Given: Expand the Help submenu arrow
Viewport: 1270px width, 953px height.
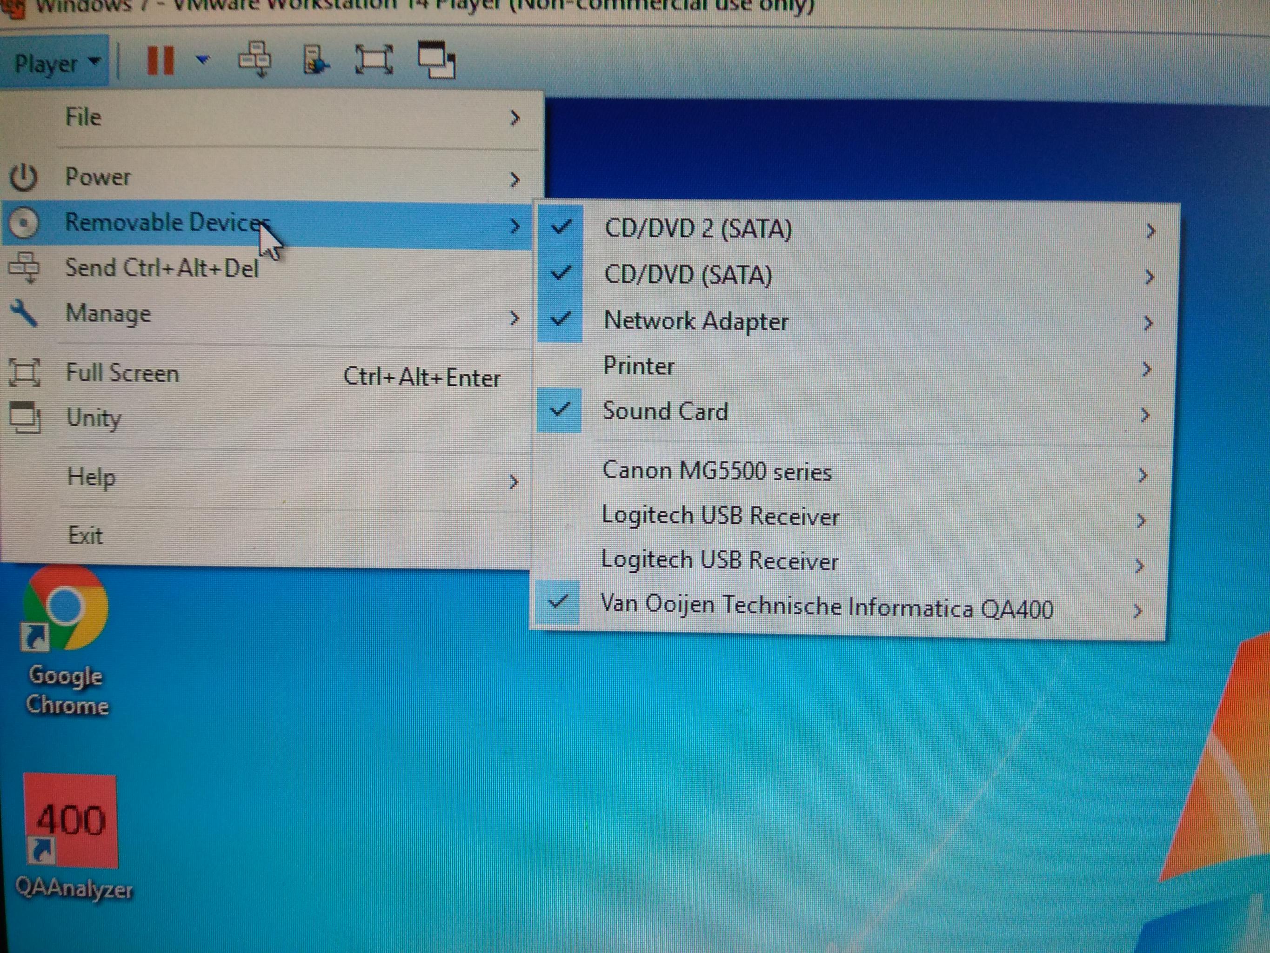Looking at the screenshot, I should [x=514, y=482].
